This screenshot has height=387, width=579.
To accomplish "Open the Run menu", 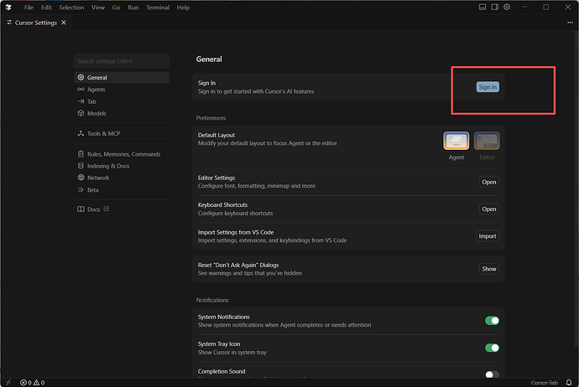I will [133, 8].
